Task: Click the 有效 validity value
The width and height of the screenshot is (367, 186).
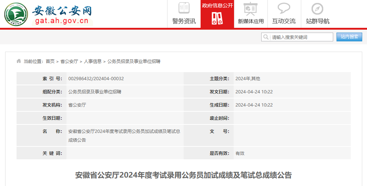Action: 240,153
